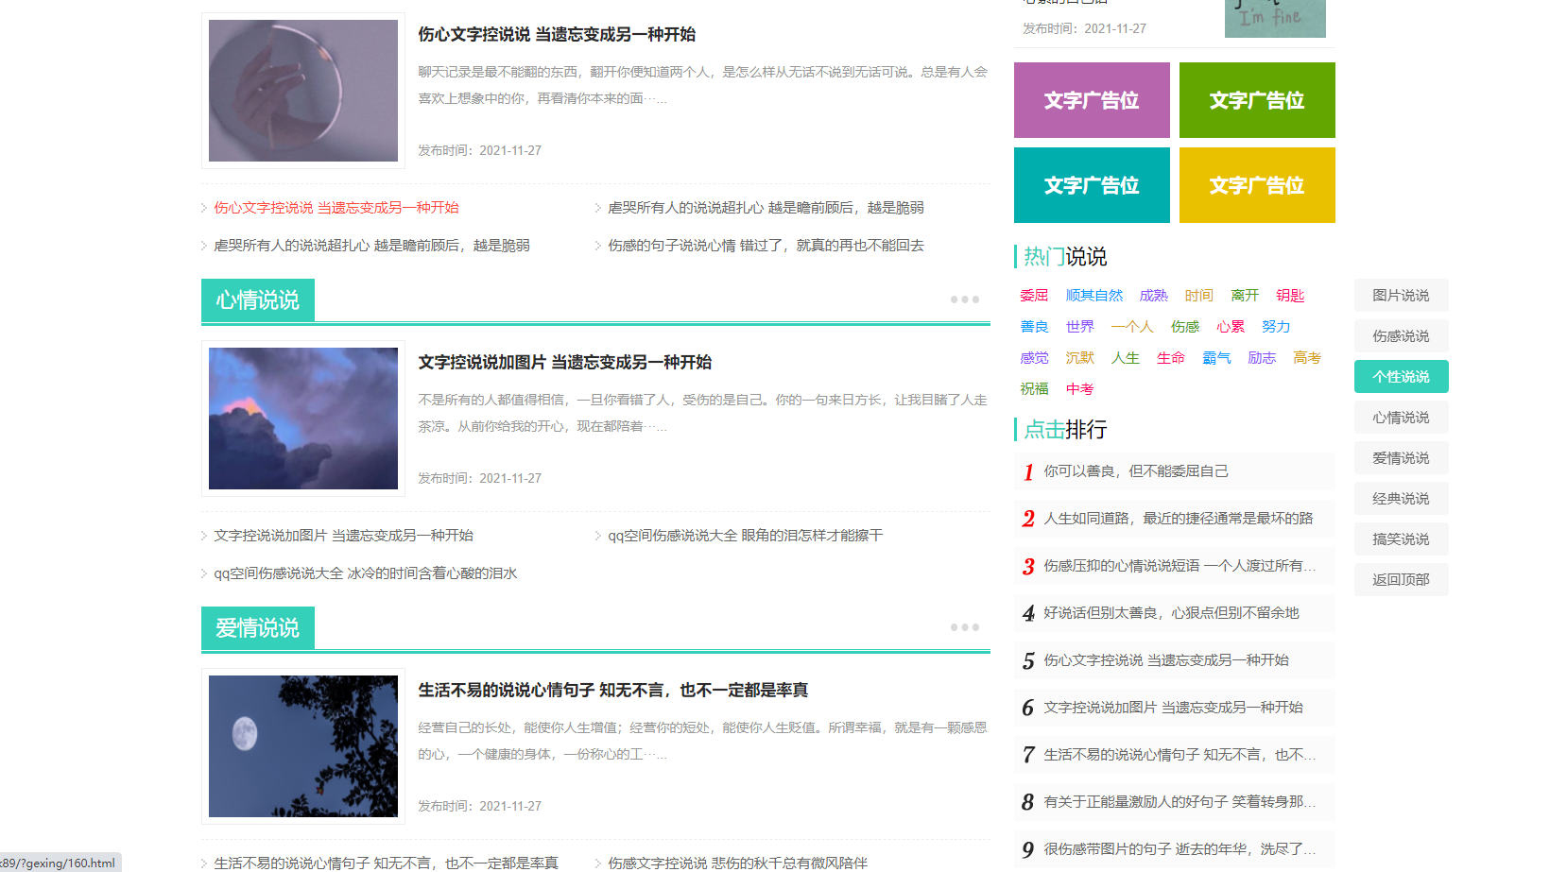The image size is (1567, 872).
Task: Open link qq空间伤感说说大全 冰冷的时间含着心酸的泪水
Action: [365, 573]
